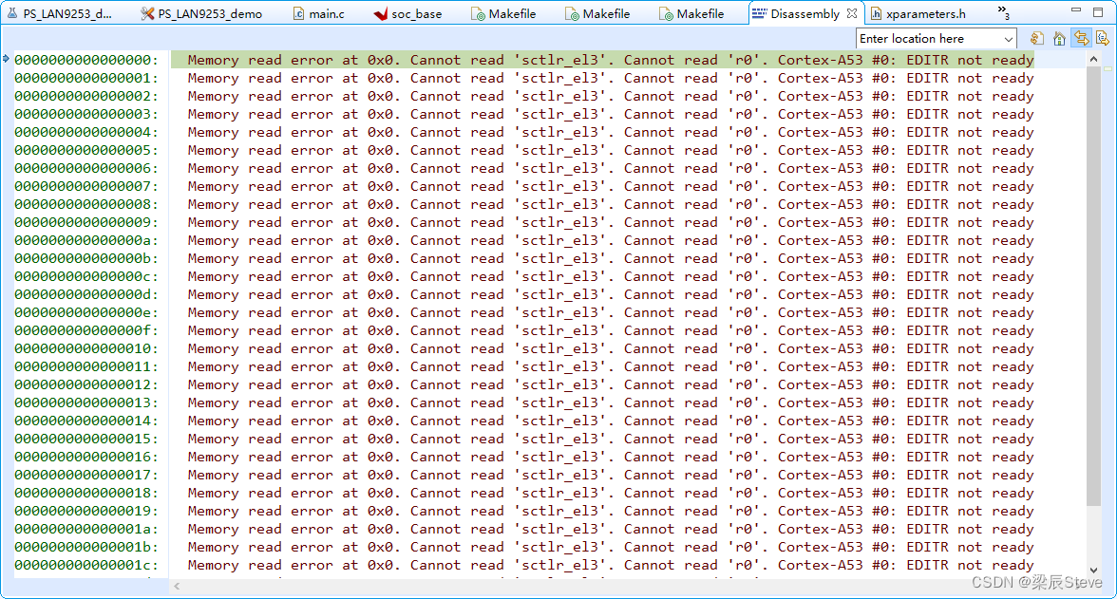Click the instruction pointer arrow in the gutter
1117x599 pixels.
pyautogui.click(x=8, y=59)
